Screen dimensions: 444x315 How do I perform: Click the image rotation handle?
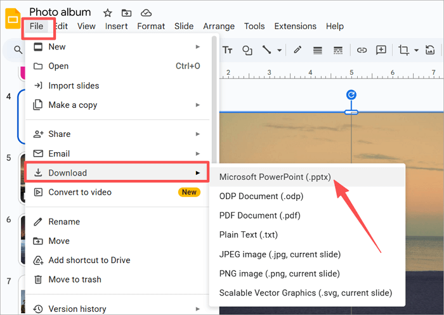pyautogui.click(x=351, y=95)
